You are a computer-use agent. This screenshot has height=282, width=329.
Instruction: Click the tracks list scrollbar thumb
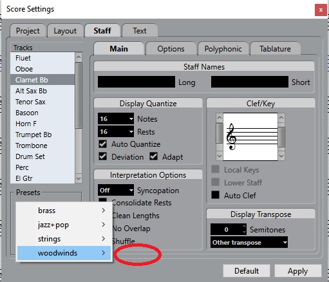[79, 95]
